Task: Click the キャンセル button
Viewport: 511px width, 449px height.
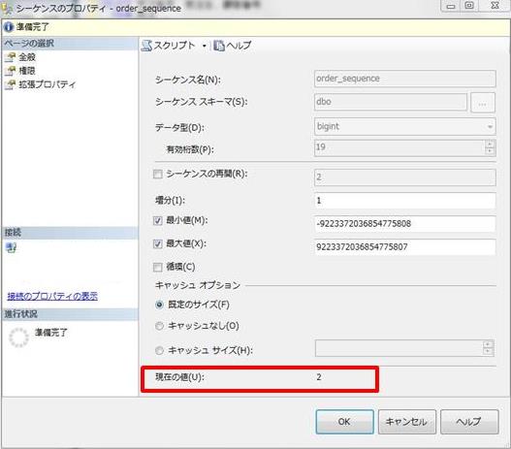Action: click(x=406, y=422)
